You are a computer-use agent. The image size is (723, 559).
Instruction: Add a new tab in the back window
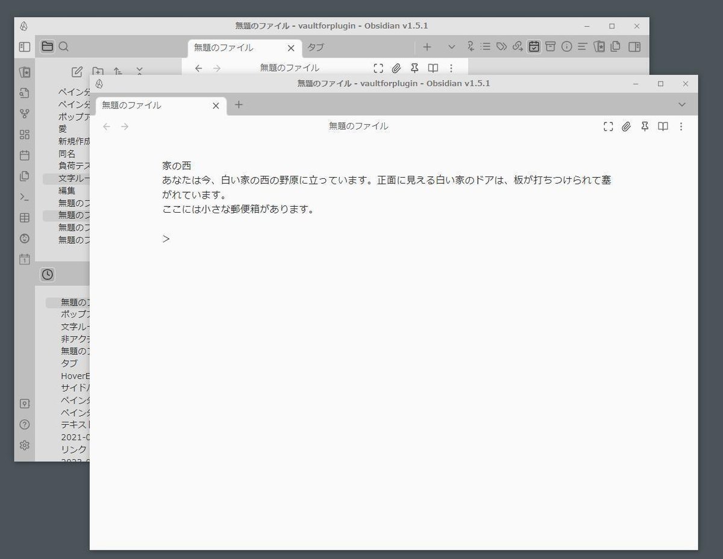[x=427, y=47]
